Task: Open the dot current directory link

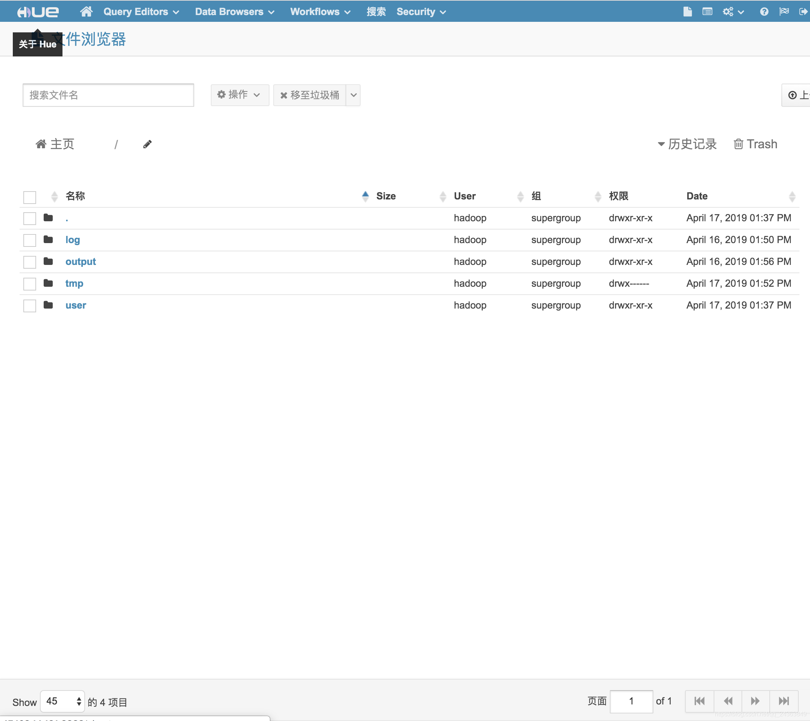Action: coord(67,219)
